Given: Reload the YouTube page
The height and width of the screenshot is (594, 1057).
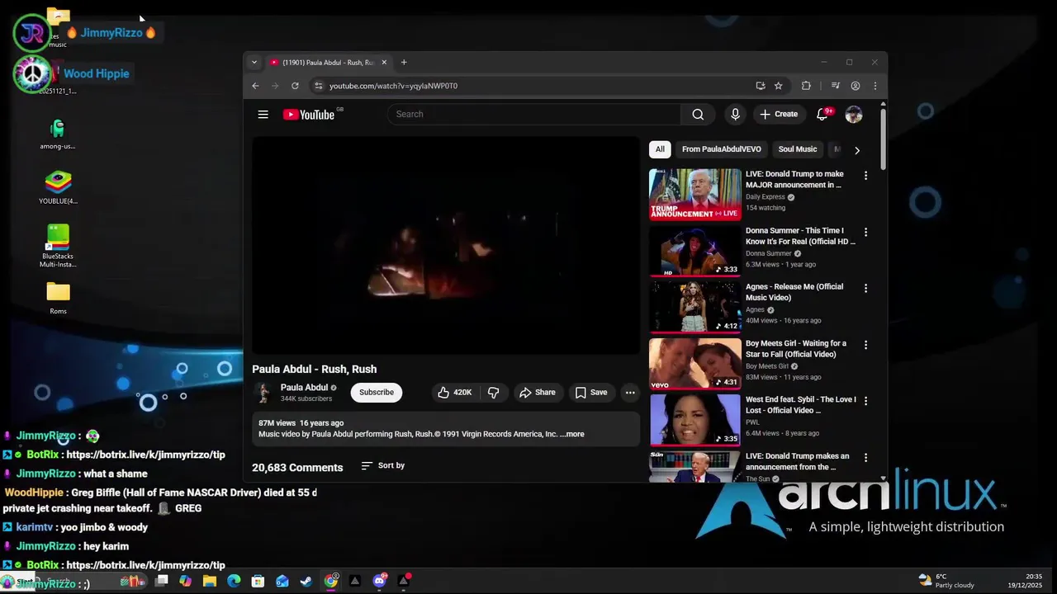Looking at the screenshot, I should (295, 86).
